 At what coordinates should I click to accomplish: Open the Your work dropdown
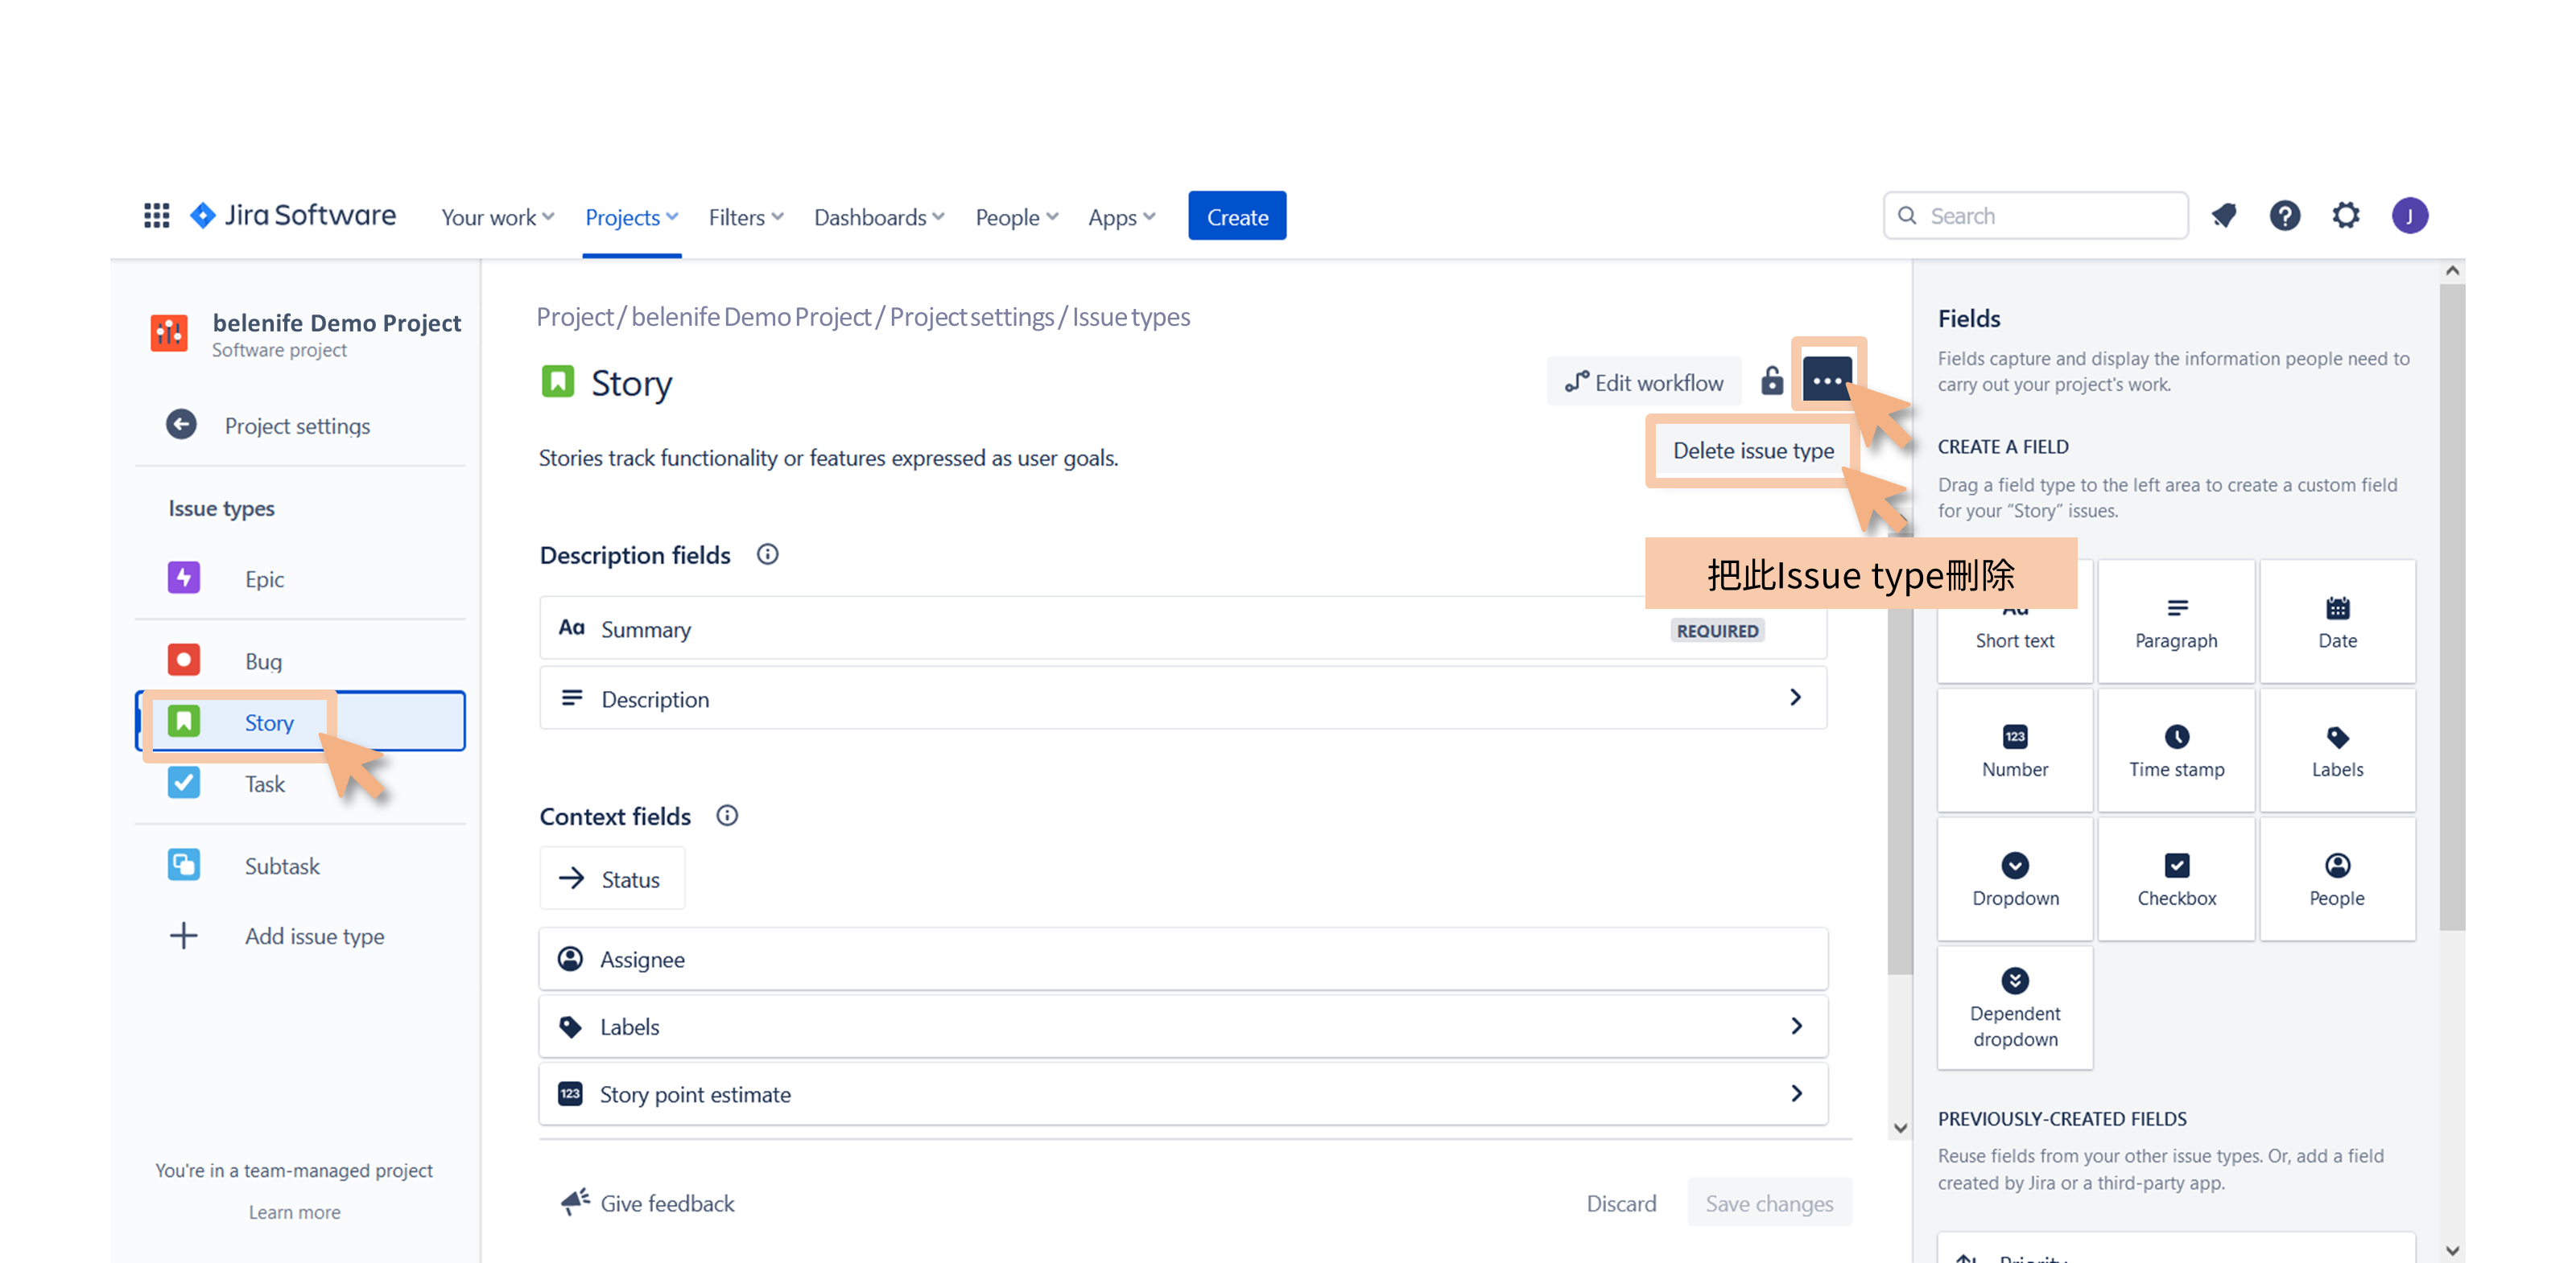[497, 217]
